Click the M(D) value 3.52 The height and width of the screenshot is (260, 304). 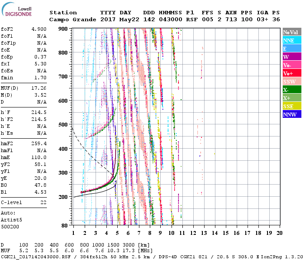(x=40, y=95)
